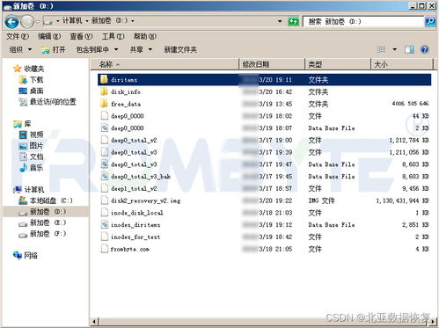Screen dimensions: 439x328
Task: Click the green refresh address button
Action: coord(293,21)
